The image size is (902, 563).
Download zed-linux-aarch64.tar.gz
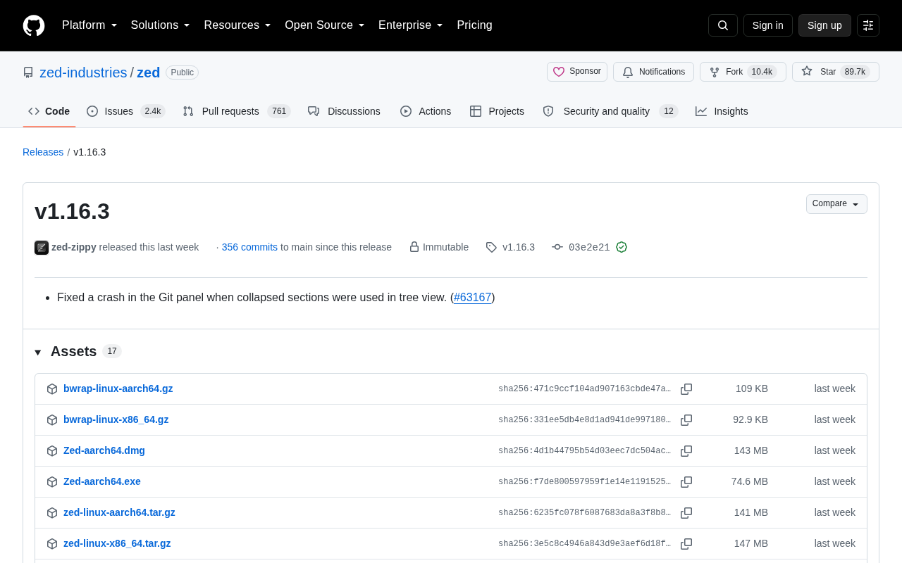(x=119, y=512)
